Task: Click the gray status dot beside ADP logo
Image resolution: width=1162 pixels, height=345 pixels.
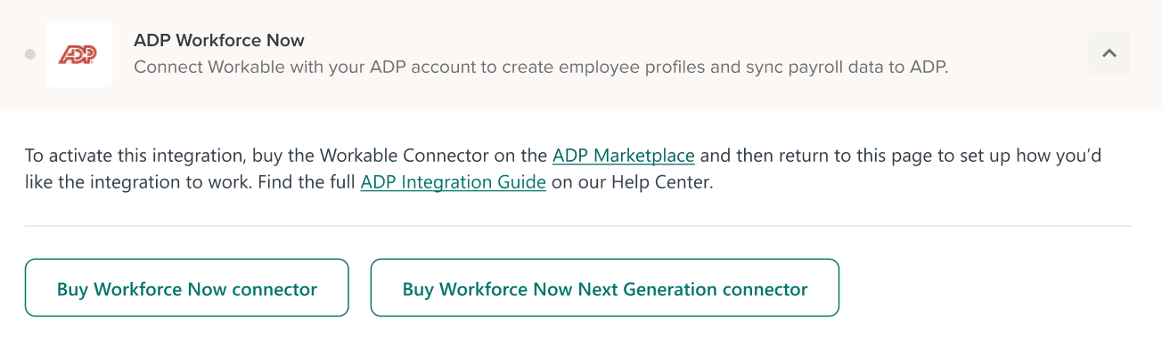Action: click(x=30, y=54)
